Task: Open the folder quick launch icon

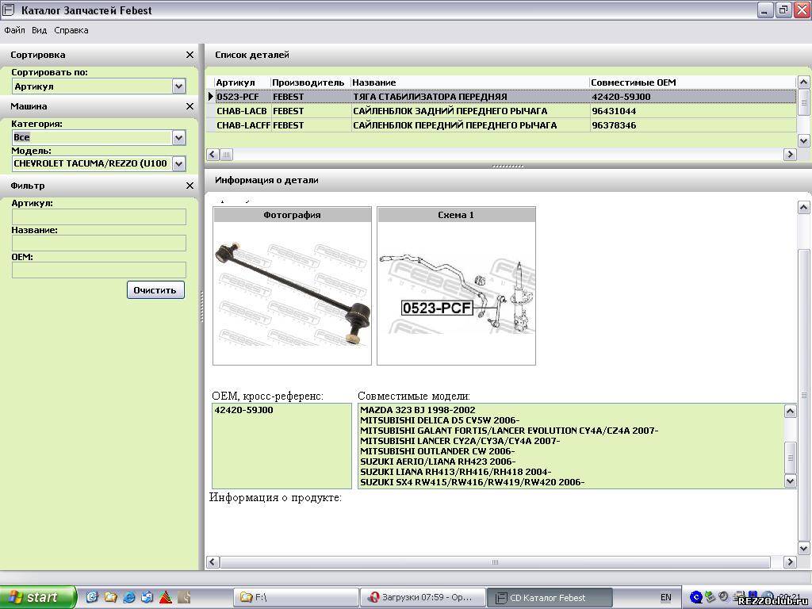Action: [110, 597]
